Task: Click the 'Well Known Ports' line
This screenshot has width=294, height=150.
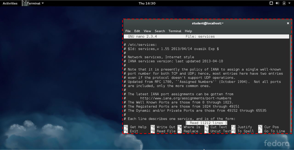Action: [178, 102]
